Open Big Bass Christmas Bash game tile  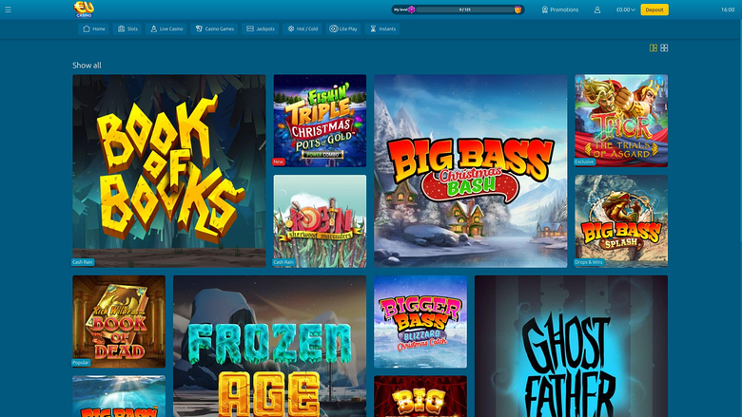tap(471, 169)
